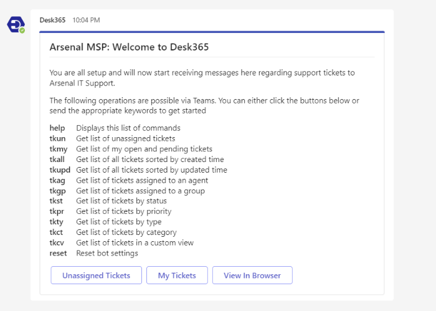Click 'Get list of all tickets sorted by updated time'
436x311 pixels.
pos(151,170)
